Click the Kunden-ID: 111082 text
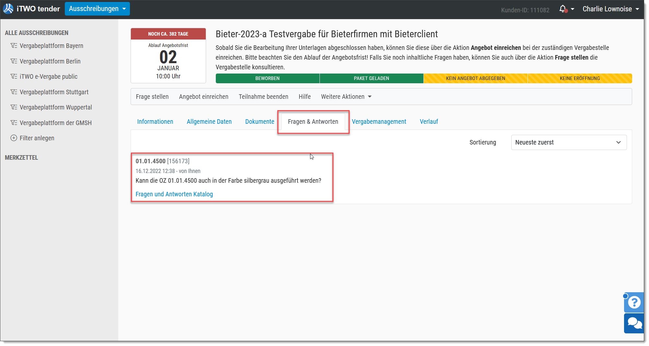Viewport: 649px width, 346px height. [525, 10]
